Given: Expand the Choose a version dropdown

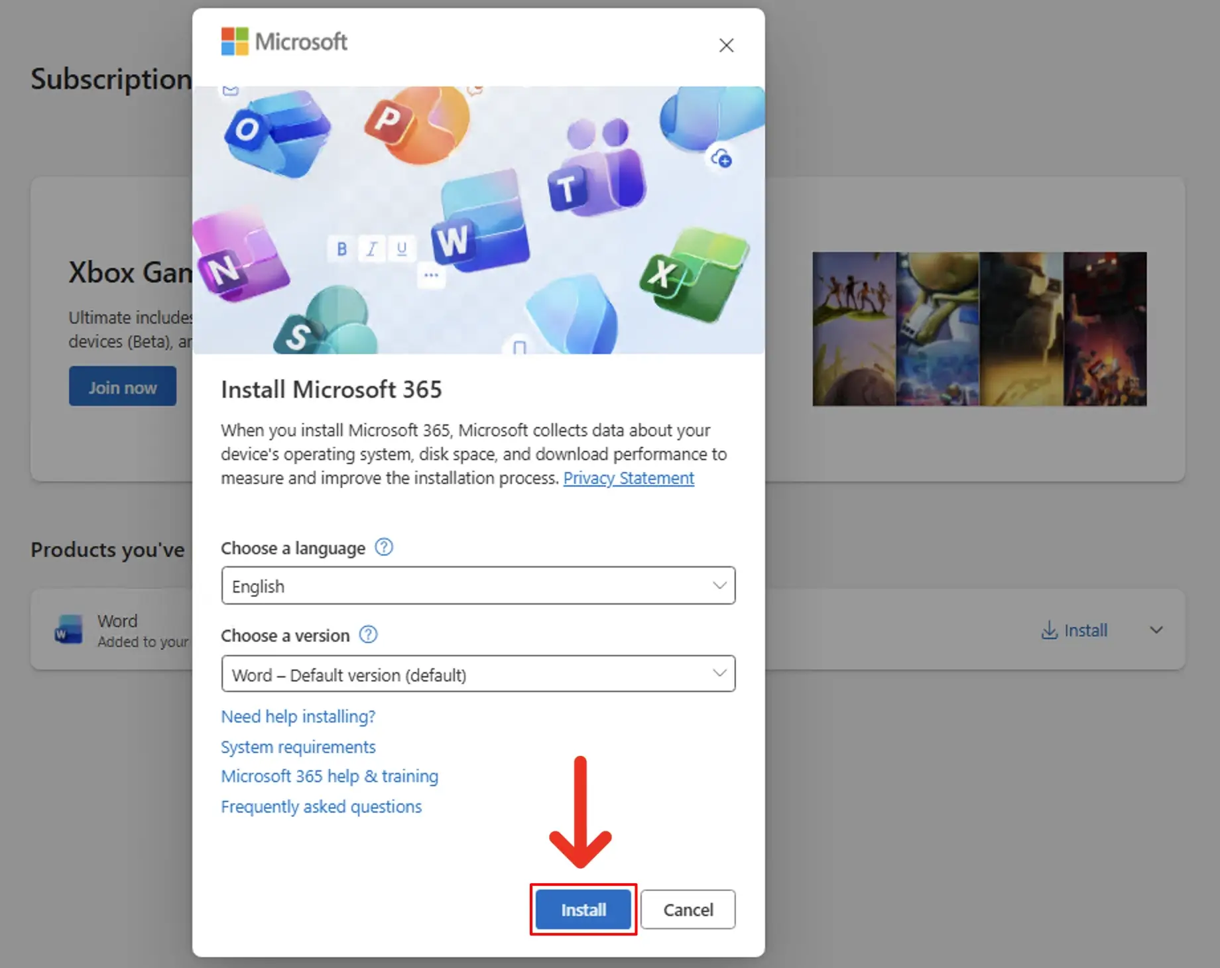Looking at the screenshot, I should (x=478, y=674).
